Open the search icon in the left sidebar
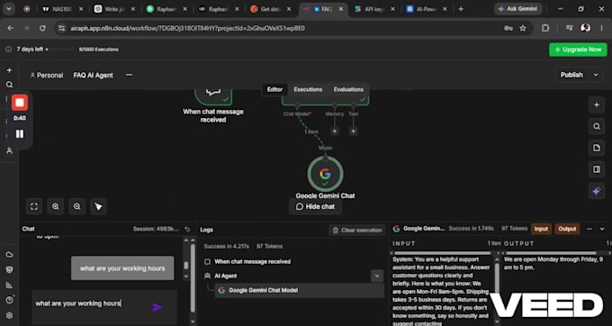The width and height of the screenshot is (612, 326). tap(9, 85)
